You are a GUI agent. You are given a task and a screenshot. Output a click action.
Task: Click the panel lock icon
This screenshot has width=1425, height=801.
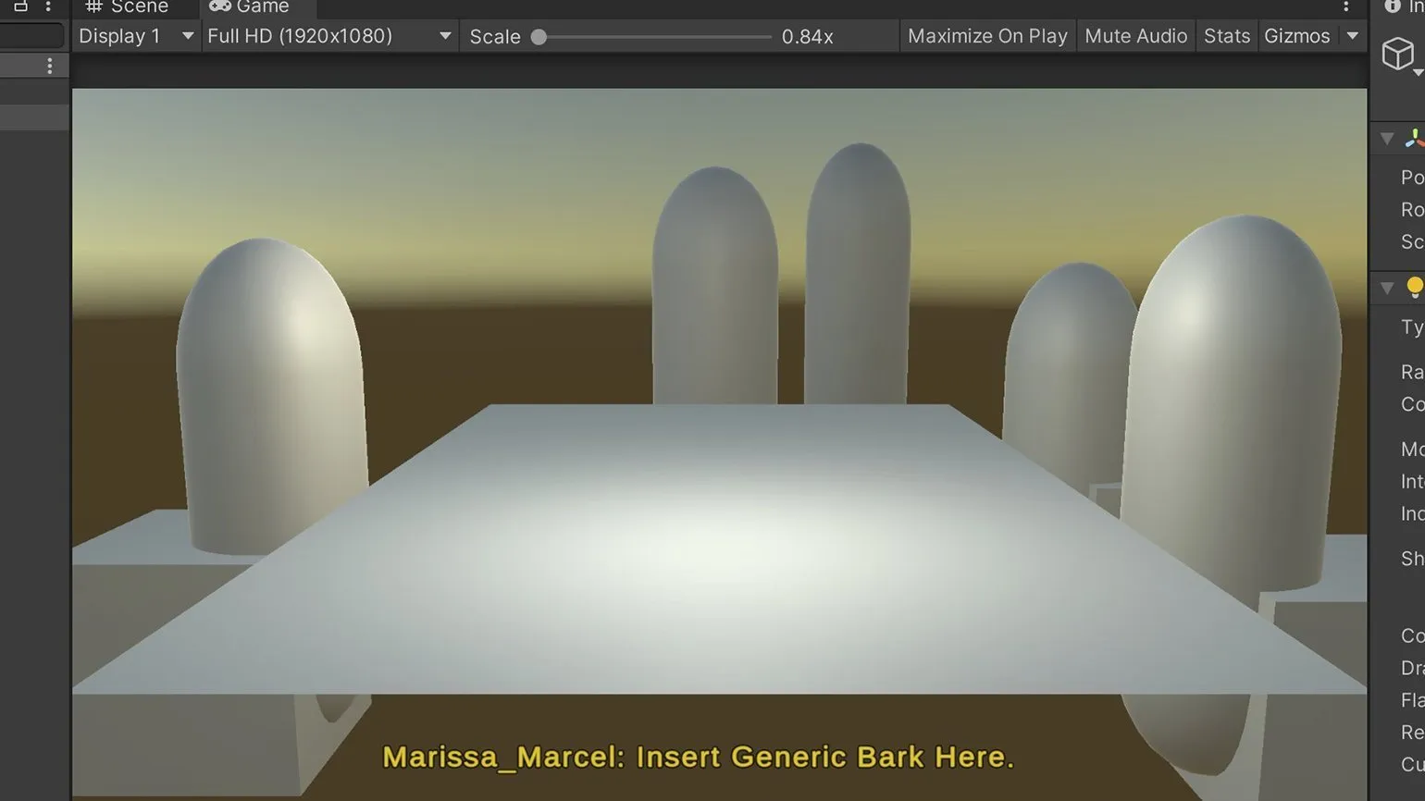[20, 6]
